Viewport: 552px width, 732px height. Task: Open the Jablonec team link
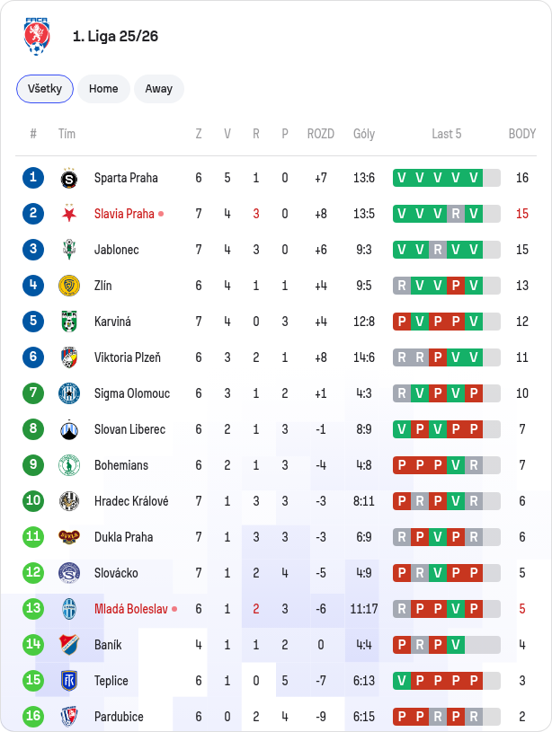[116, 250]
